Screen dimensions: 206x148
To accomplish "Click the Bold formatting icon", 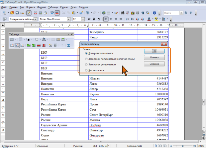I will tap(89, 19).
